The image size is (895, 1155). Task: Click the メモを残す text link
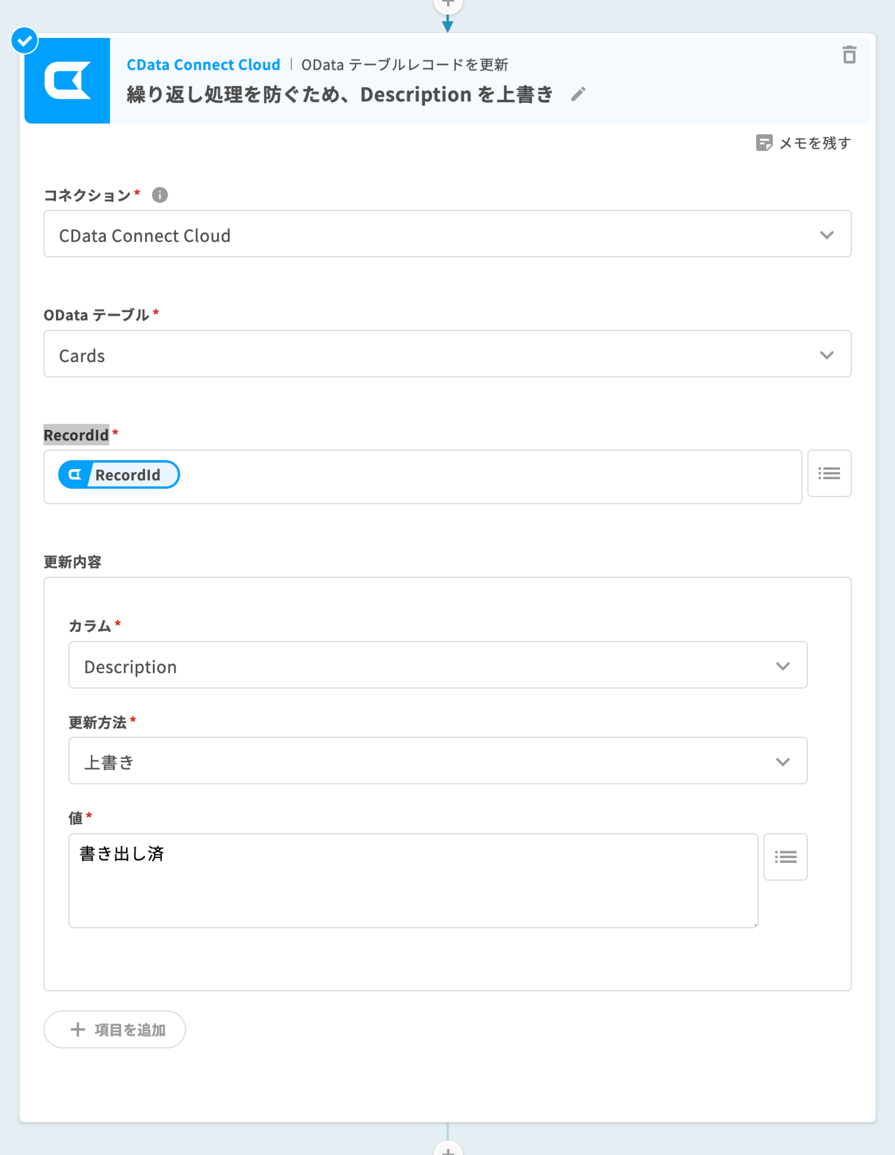tap(815, 143)
